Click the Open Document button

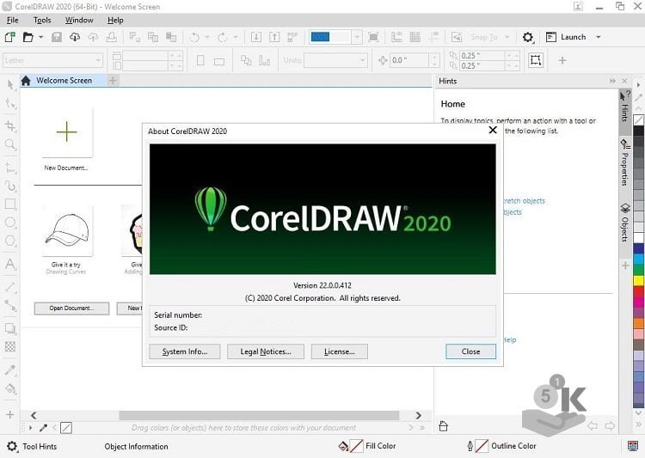[71, 308]
